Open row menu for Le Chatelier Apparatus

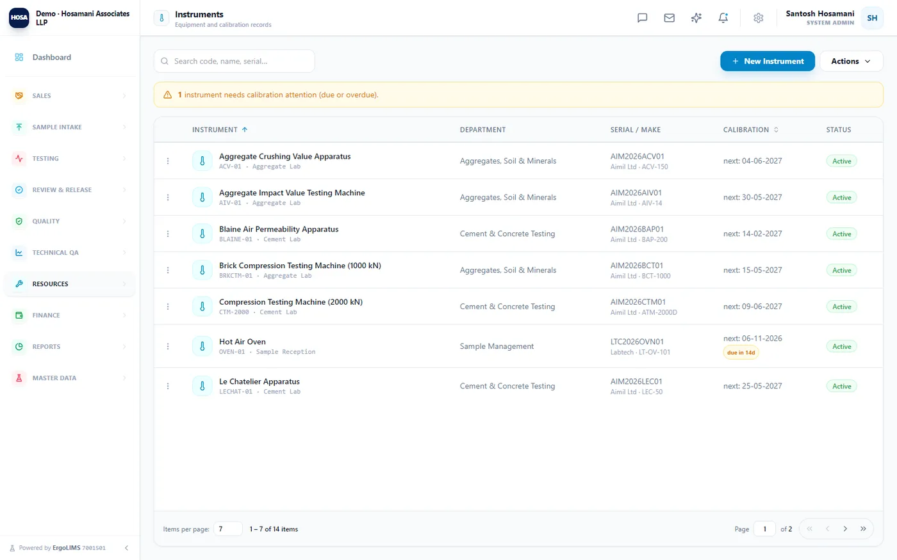[x=168, y=386]
